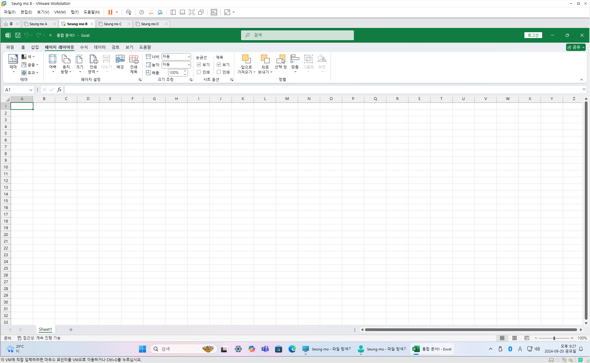Switch to the Seung mo C VM tab
Screen dimensions: 590x363
pos(113,24)
